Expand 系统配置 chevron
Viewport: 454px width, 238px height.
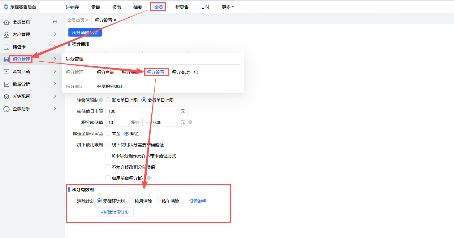pos(55,96)
